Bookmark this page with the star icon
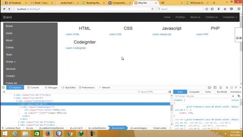This screenshot has height=137, width=243. (x=207, y=9)
